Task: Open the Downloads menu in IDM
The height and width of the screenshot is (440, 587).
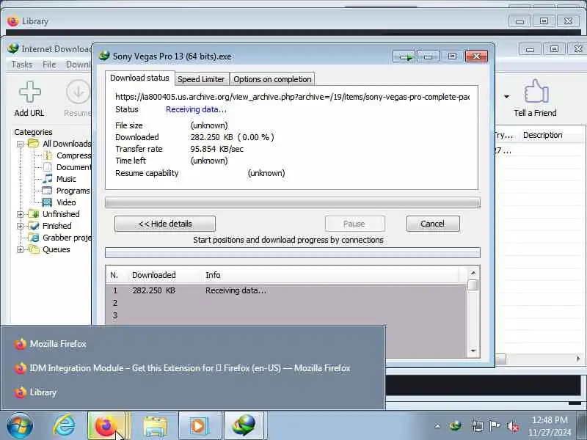Action: (x=79, y=65)
